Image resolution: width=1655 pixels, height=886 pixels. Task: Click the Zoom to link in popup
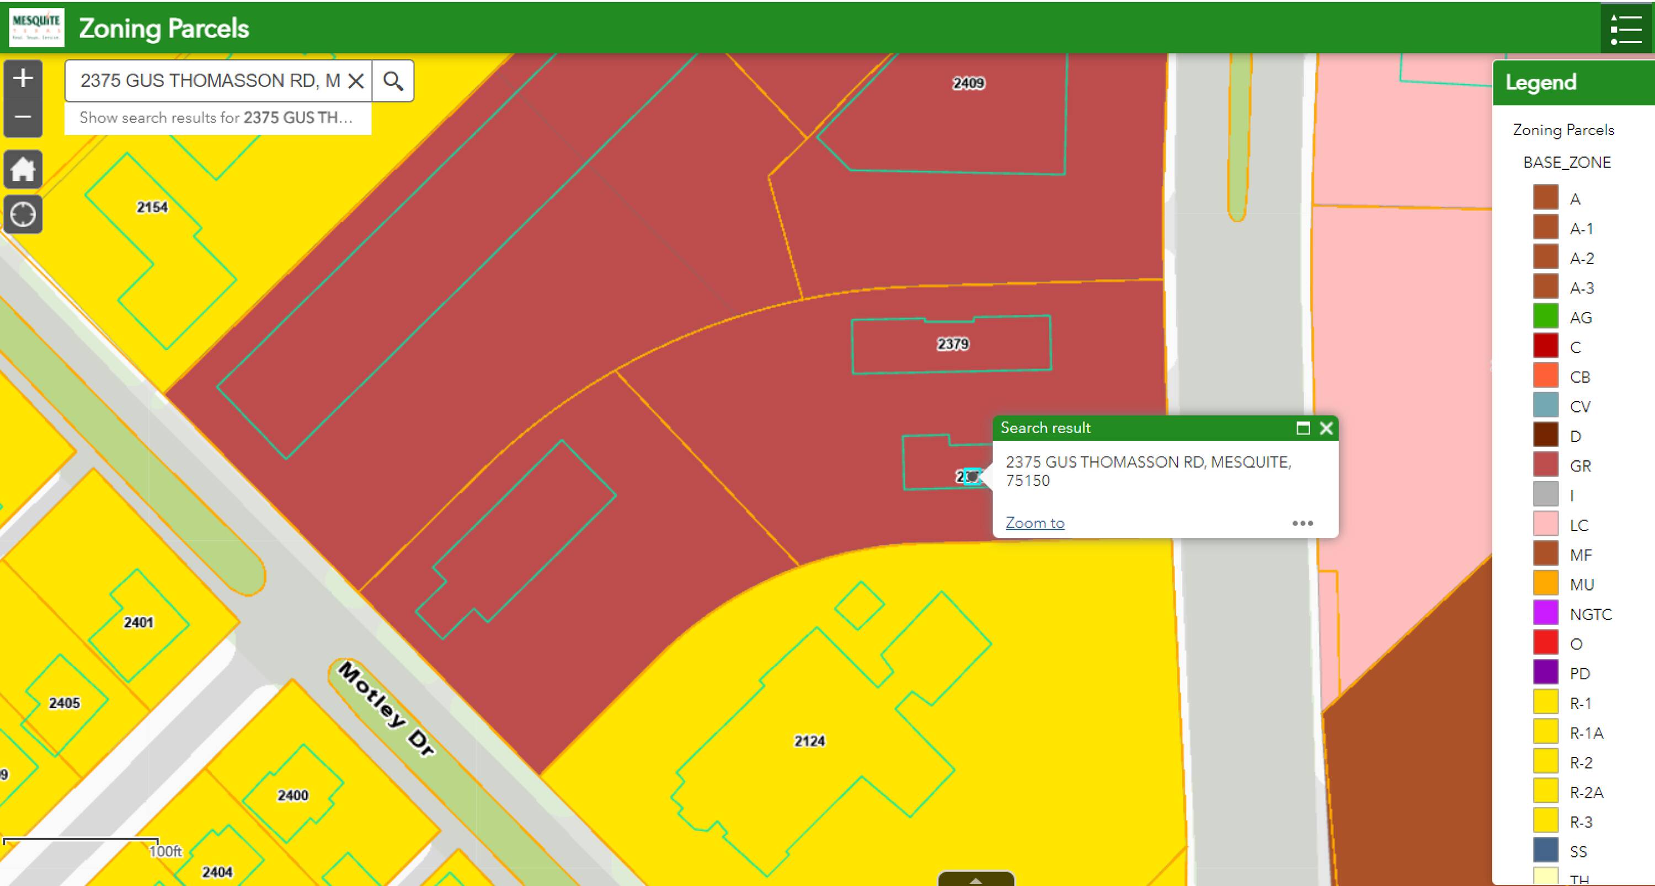pyautogui.click(x=1034, y=523)
